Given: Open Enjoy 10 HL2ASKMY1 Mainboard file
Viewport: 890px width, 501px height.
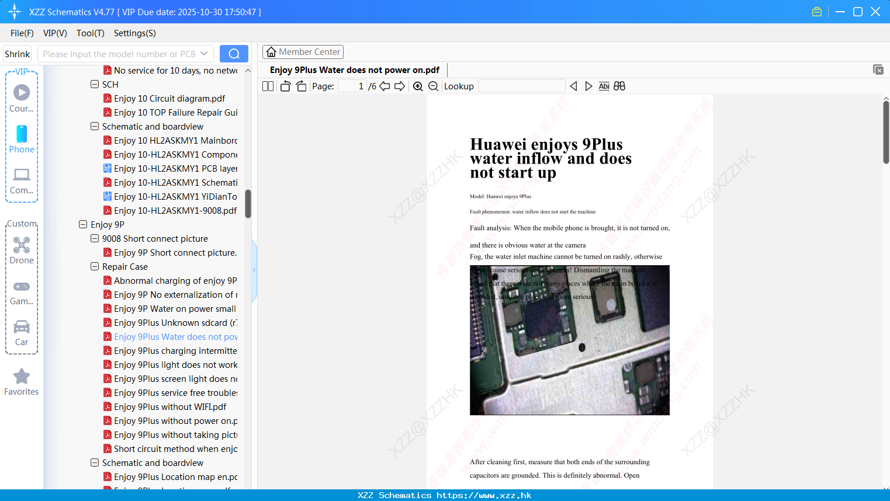Looking at the screenshot, I should pyautogui.click(x=171, y=140).
